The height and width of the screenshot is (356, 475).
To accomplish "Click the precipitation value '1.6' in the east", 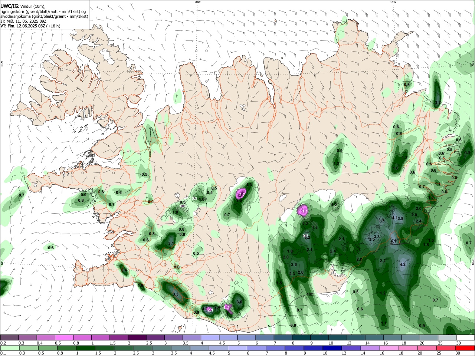I will 396,168.
